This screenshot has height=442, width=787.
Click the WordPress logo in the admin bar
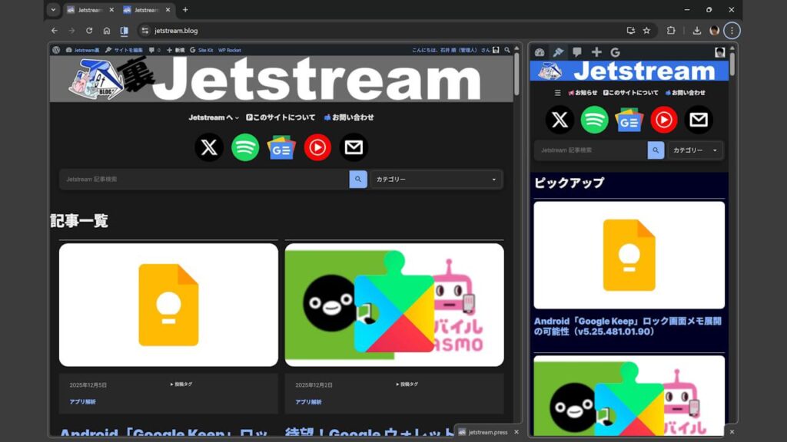click(x=55, y=49)
